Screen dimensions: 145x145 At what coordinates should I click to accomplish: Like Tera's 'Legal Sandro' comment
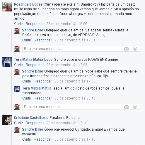click(18, 65)
